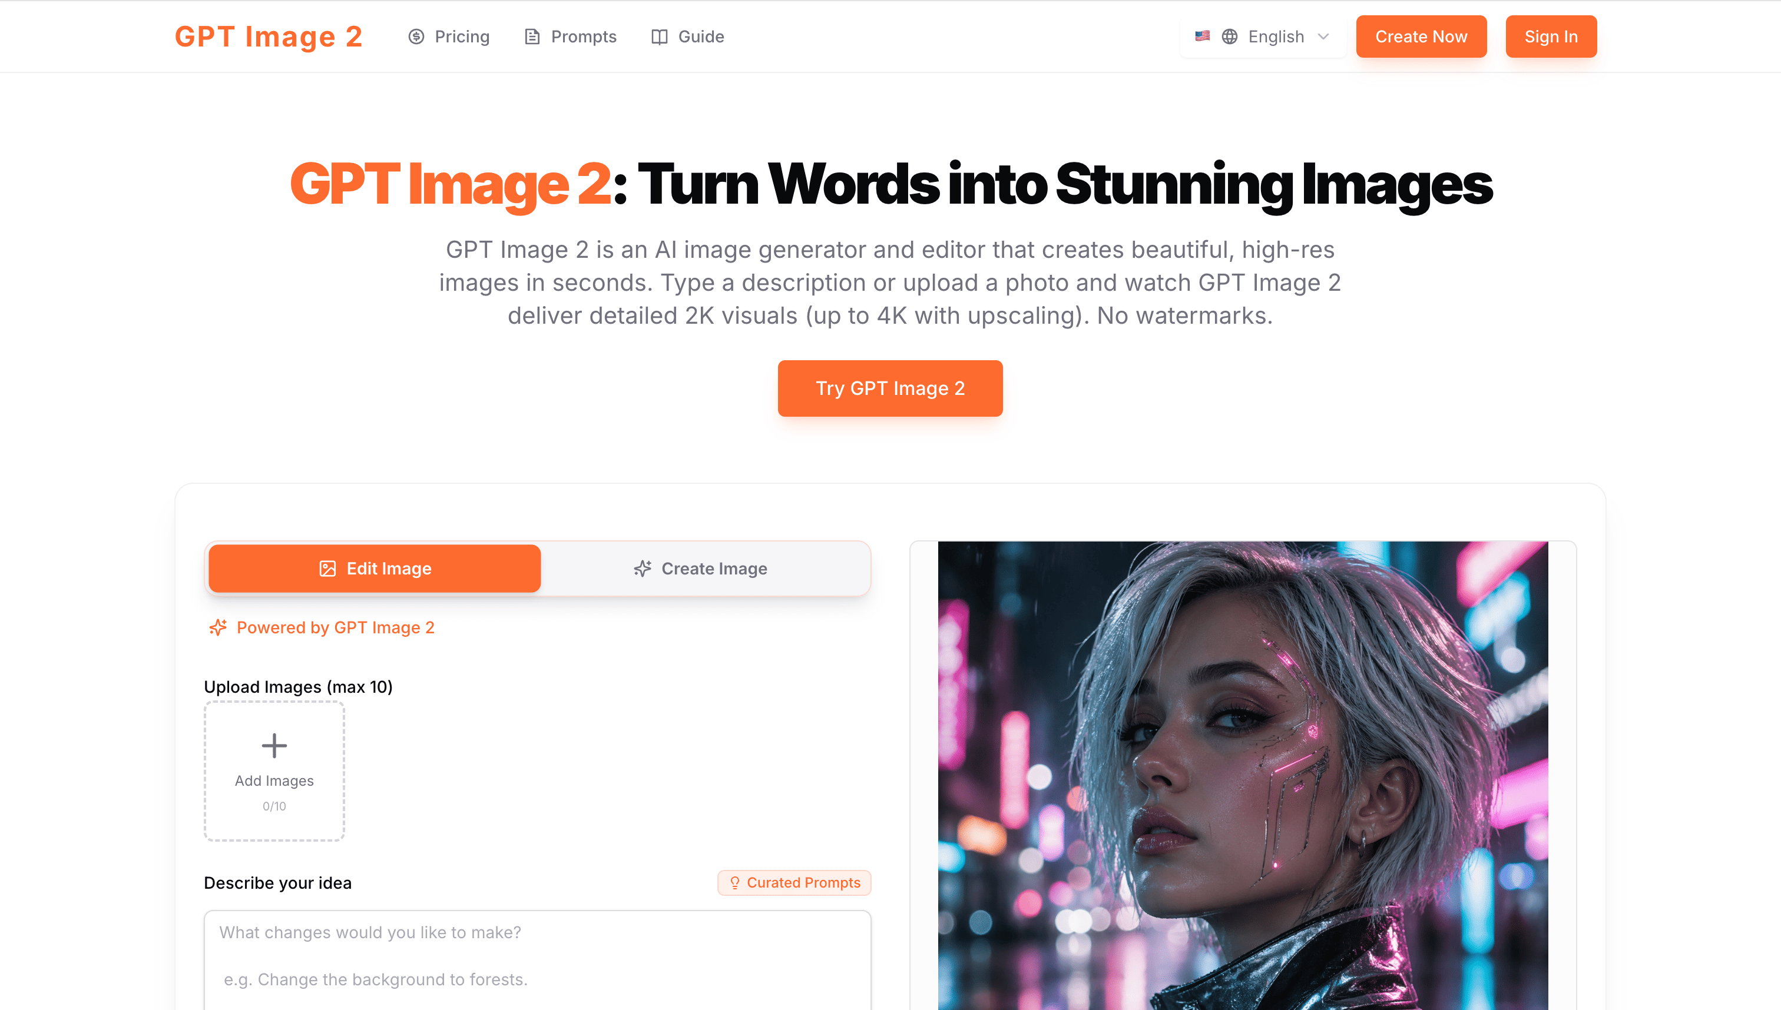Click the Add Images upload box
Viewport: 1781px width, 1010px height.
click(x=274, y=770)
